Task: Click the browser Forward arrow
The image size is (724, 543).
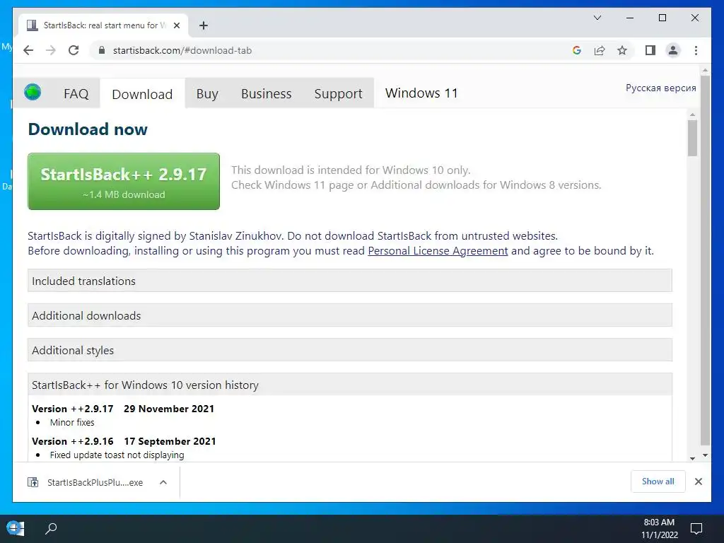Action: coord(51,50)
